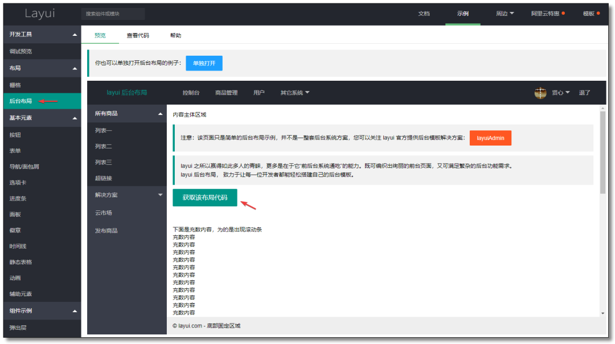The width and height of the screenshot is (615, 344).
Task: Click the 获取该布局代码 button
Action: (205, 197)
